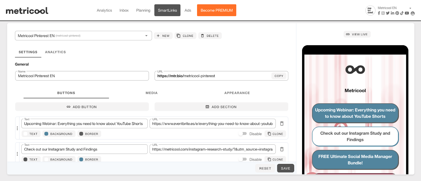
Task: Open the Metricool EN account avatar
Action: tap(370, 11)
